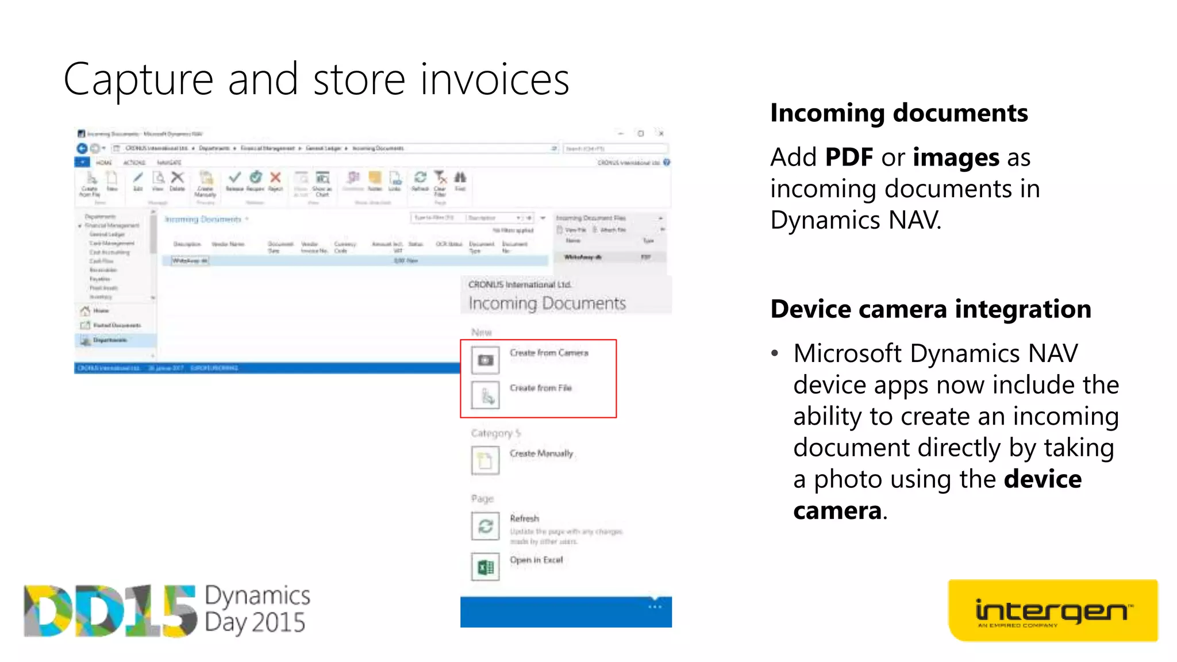Click the OCR Status column header
The width and height of the screenshot is (1177, 662).
[x=449, y=244]
